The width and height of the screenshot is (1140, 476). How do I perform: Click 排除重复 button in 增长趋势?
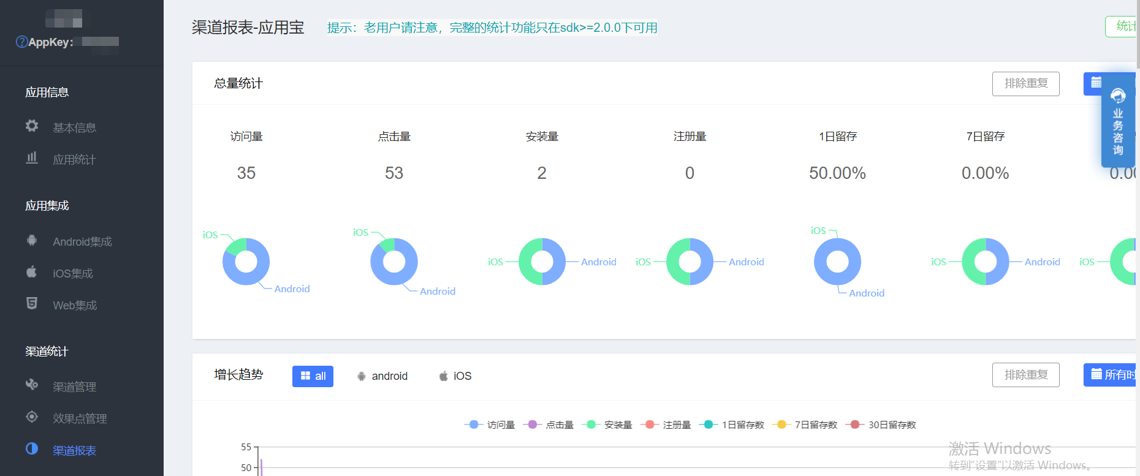click(x=1026, y=375)
